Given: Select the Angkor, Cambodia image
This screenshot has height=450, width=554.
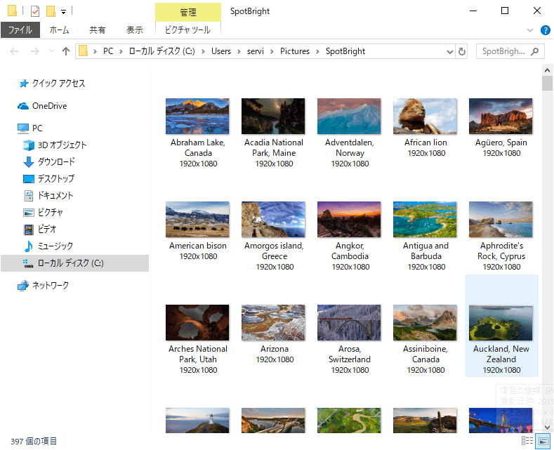Looking at the screenshot, I should pos(349,219).
